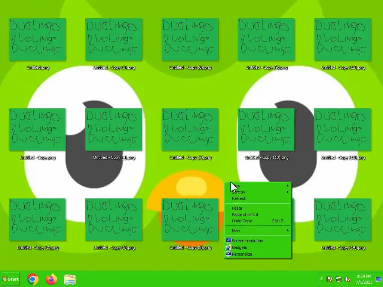Open Screen resolution from the context menu

click(x=258, y=241)
